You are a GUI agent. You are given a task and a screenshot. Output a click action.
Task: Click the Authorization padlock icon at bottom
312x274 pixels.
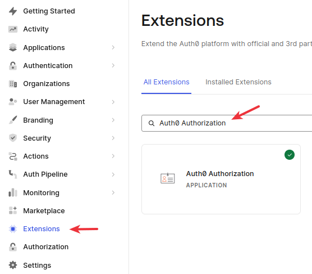13,247
